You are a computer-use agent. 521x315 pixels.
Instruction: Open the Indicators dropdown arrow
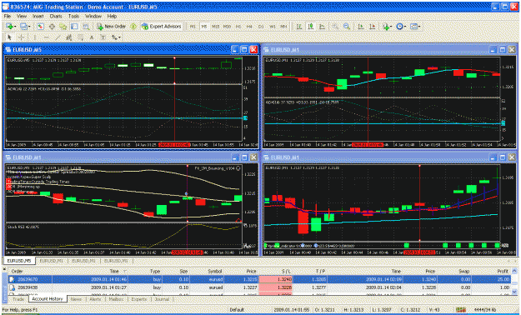pyautogui.click(x=391, y=27)
